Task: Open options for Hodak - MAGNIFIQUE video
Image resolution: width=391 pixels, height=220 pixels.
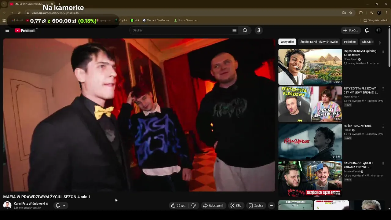Action: [383, 126]
